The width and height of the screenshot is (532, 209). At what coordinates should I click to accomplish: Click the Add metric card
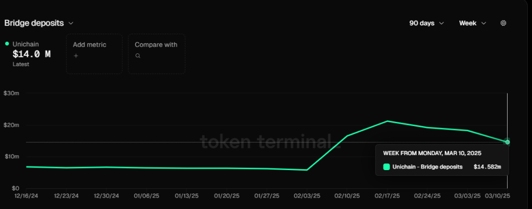click(x=95, y=53)
